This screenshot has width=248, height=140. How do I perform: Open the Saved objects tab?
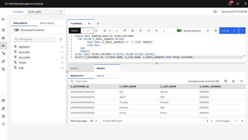point(47,23)
